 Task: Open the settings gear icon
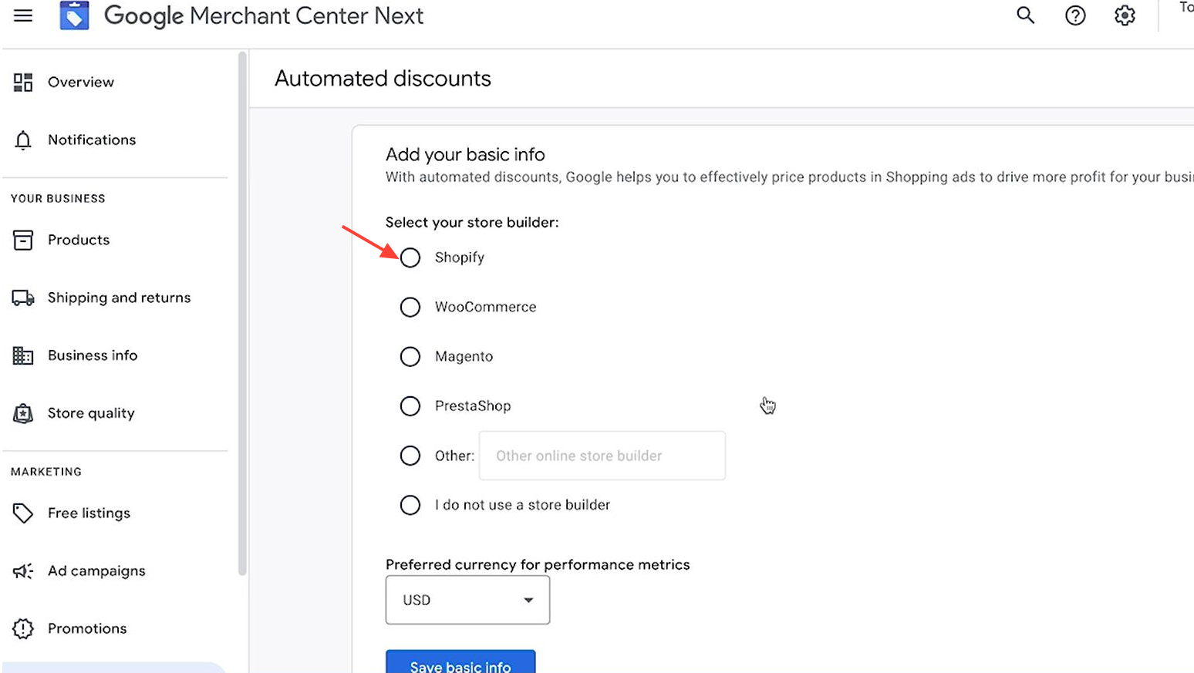(x=1125, y=15)
